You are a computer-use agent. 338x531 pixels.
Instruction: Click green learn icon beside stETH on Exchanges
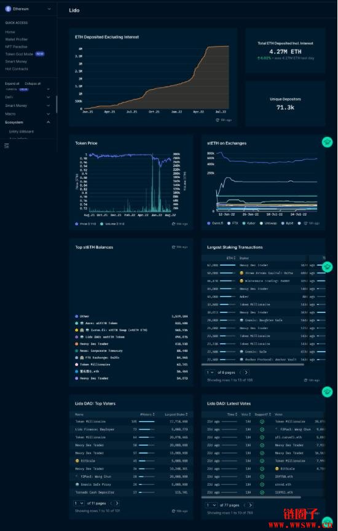click(x=327, y=142)
